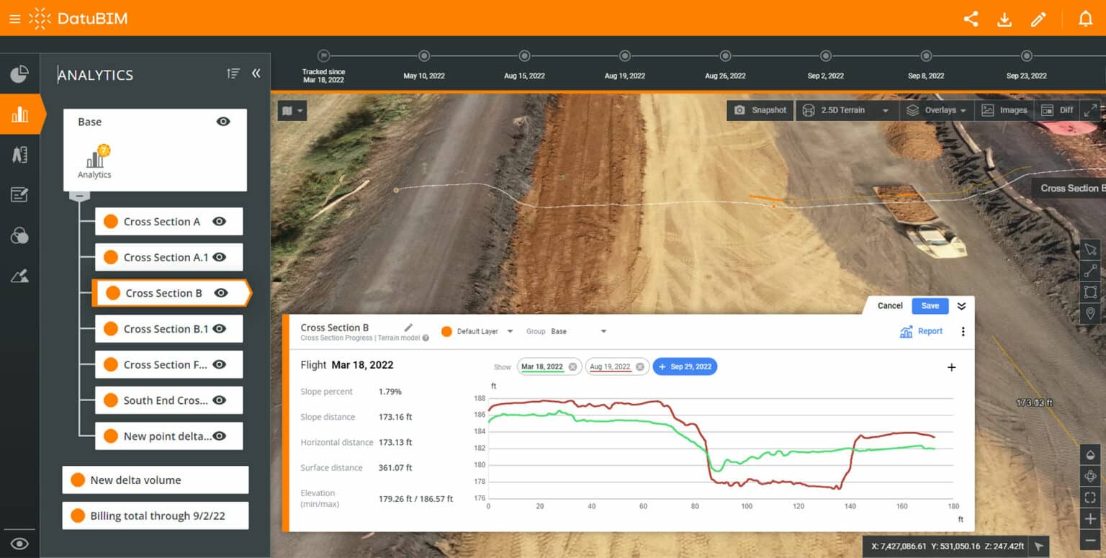Hide the Base analytics group
This screenshot has width=1106, height=558.
tap(223, 121)
